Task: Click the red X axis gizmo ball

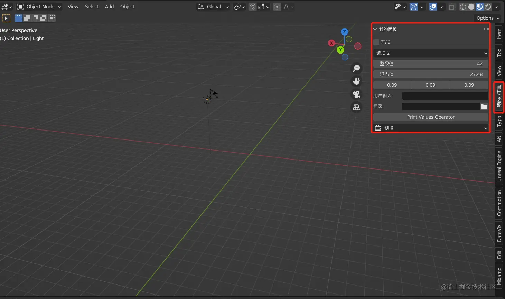Action: [x=331, y=43]
